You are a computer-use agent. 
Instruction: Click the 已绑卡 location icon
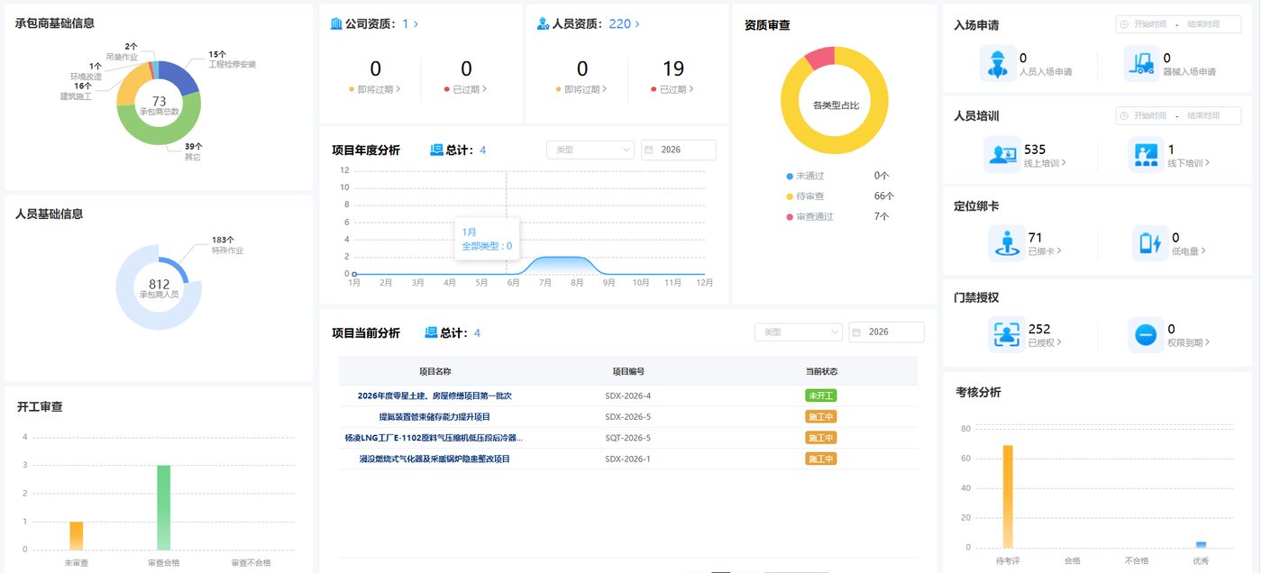tap(1006, 243)
